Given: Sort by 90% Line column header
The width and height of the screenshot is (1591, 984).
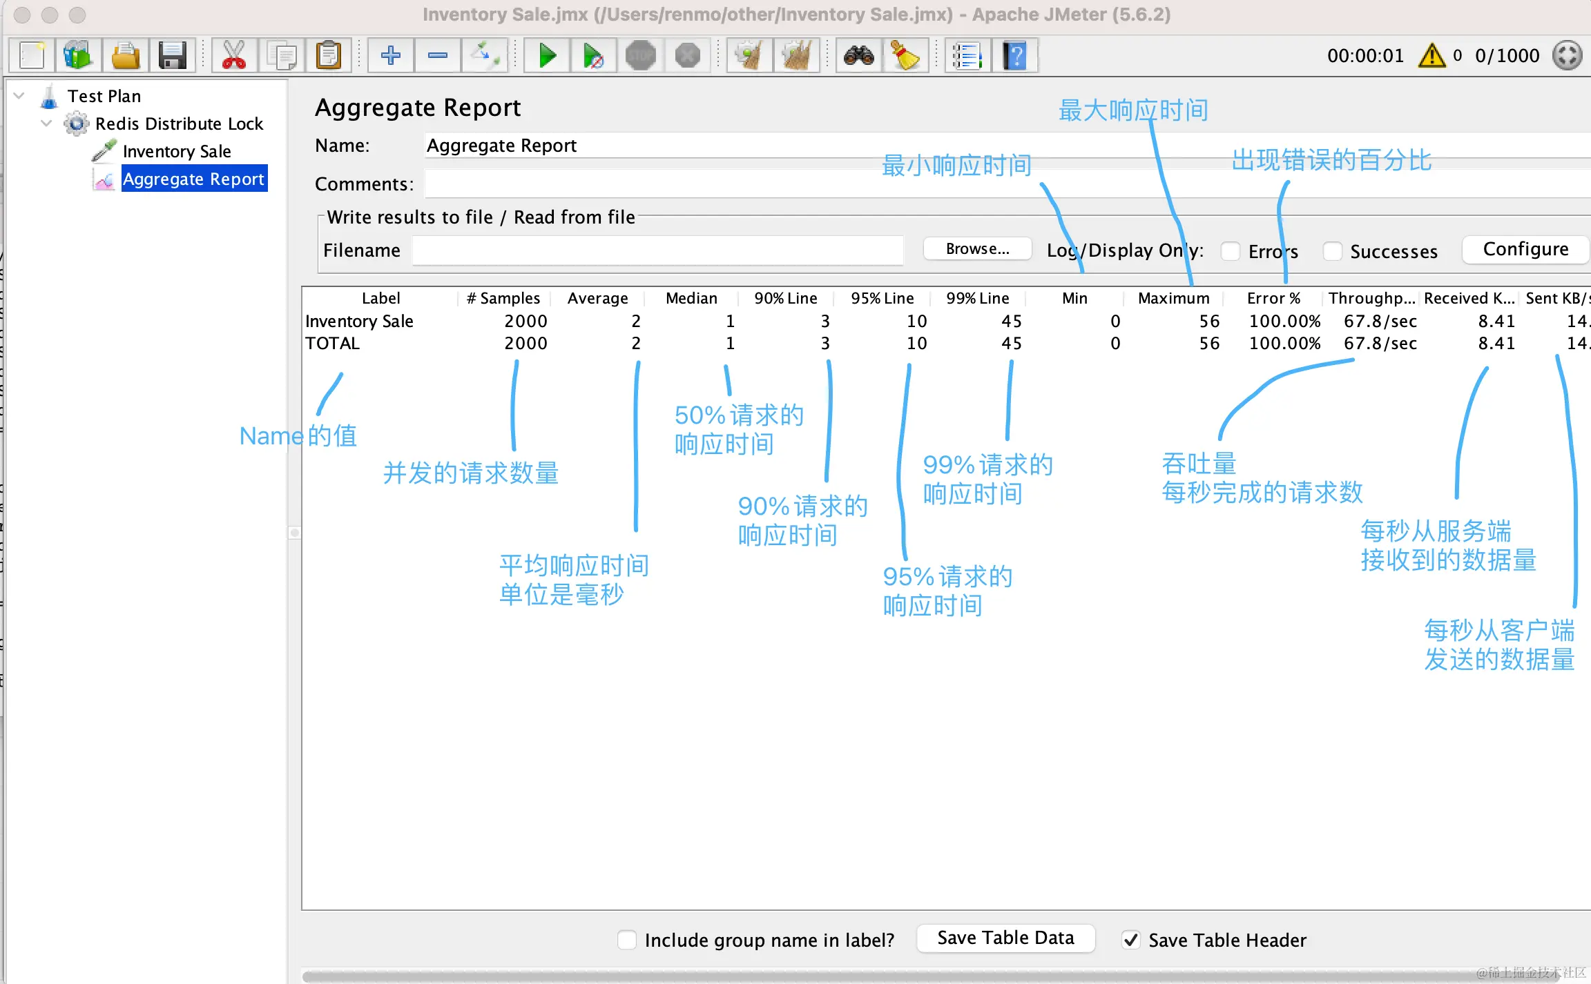Looking at the screenshot, I should pos(786,298).
